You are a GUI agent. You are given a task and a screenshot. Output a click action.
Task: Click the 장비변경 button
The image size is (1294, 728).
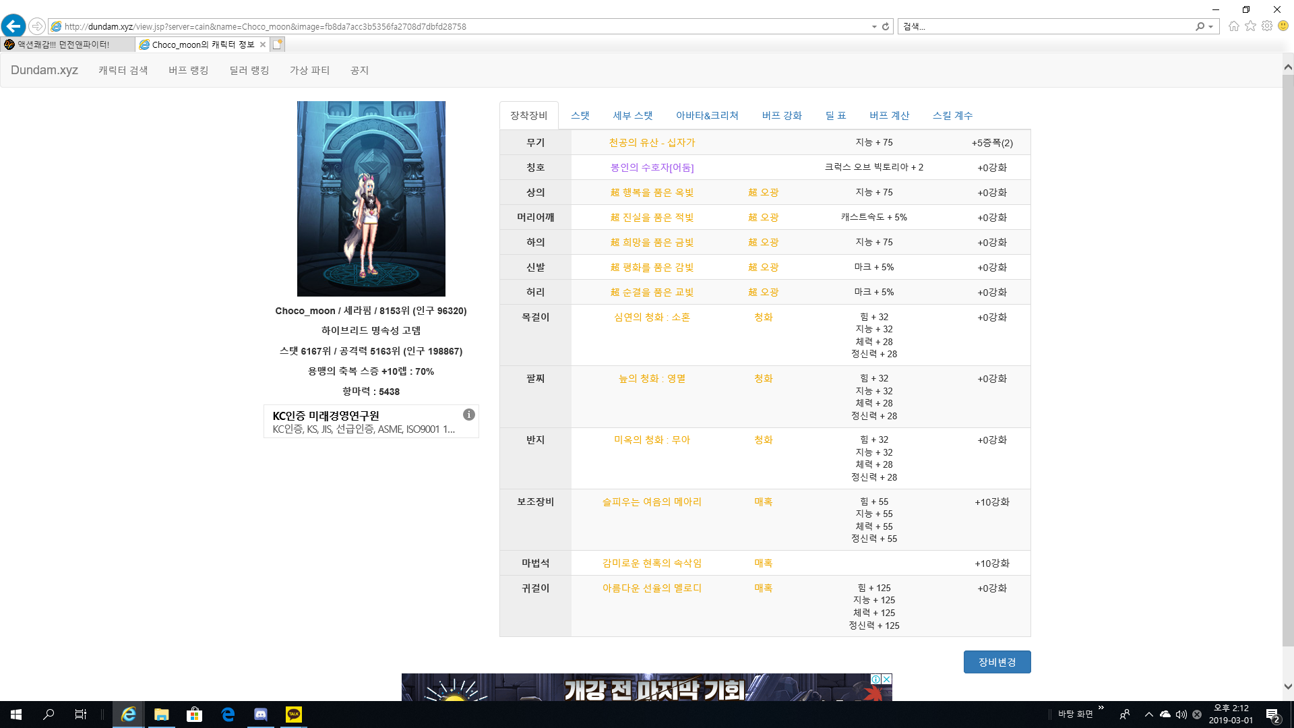point(997,662)
